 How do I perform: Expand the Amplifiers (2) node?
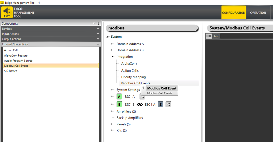[x=112, y=111]
